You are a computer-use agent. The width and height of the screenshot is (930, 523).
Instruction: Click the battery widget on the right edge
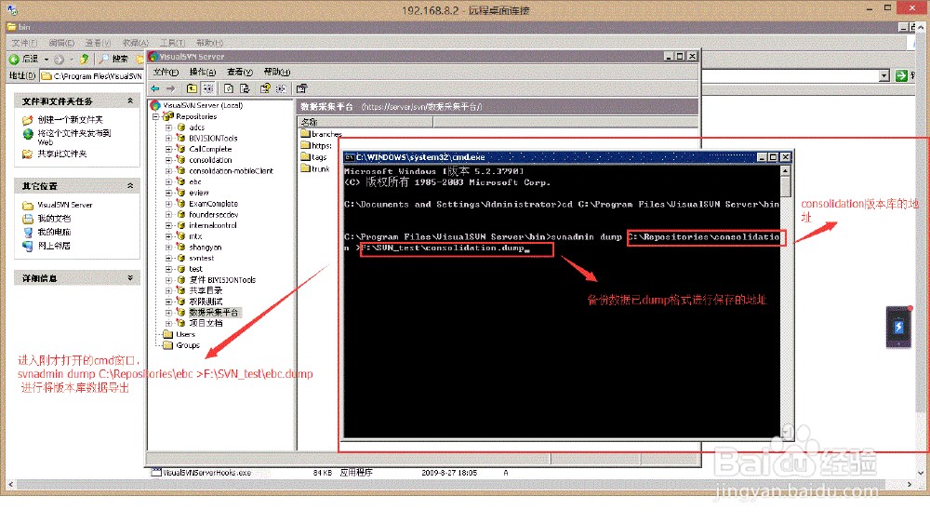pyautogui.click(x=898, y=327)
